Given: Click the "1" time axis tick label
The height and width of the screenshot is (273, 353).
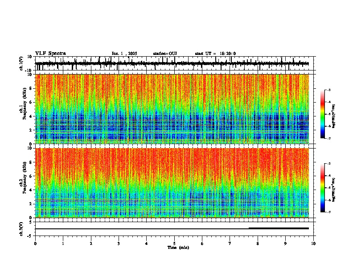Looking at the screenshot, I should point(63,244).
